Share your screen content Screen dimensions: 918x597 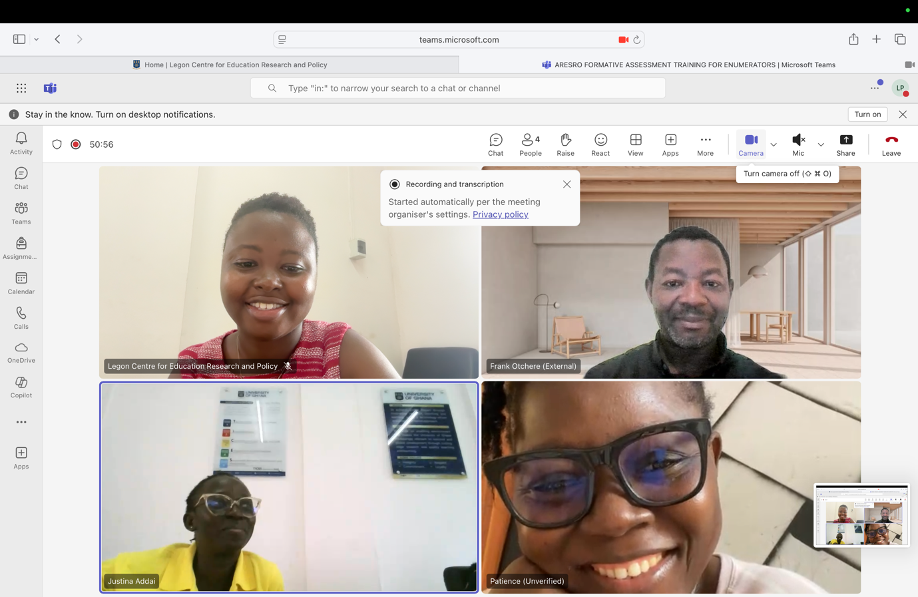pyautogui.click(x=845, y=144)
